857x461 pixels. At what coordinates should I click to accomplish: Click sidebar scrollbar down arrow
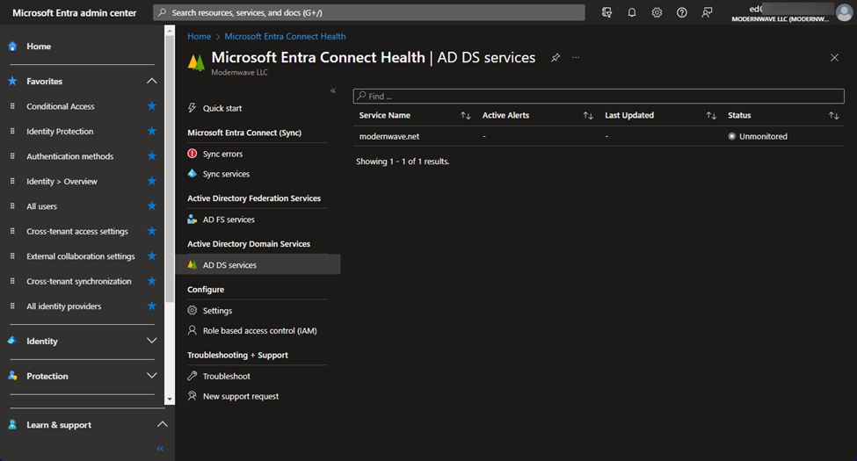[x=170, y=400]
